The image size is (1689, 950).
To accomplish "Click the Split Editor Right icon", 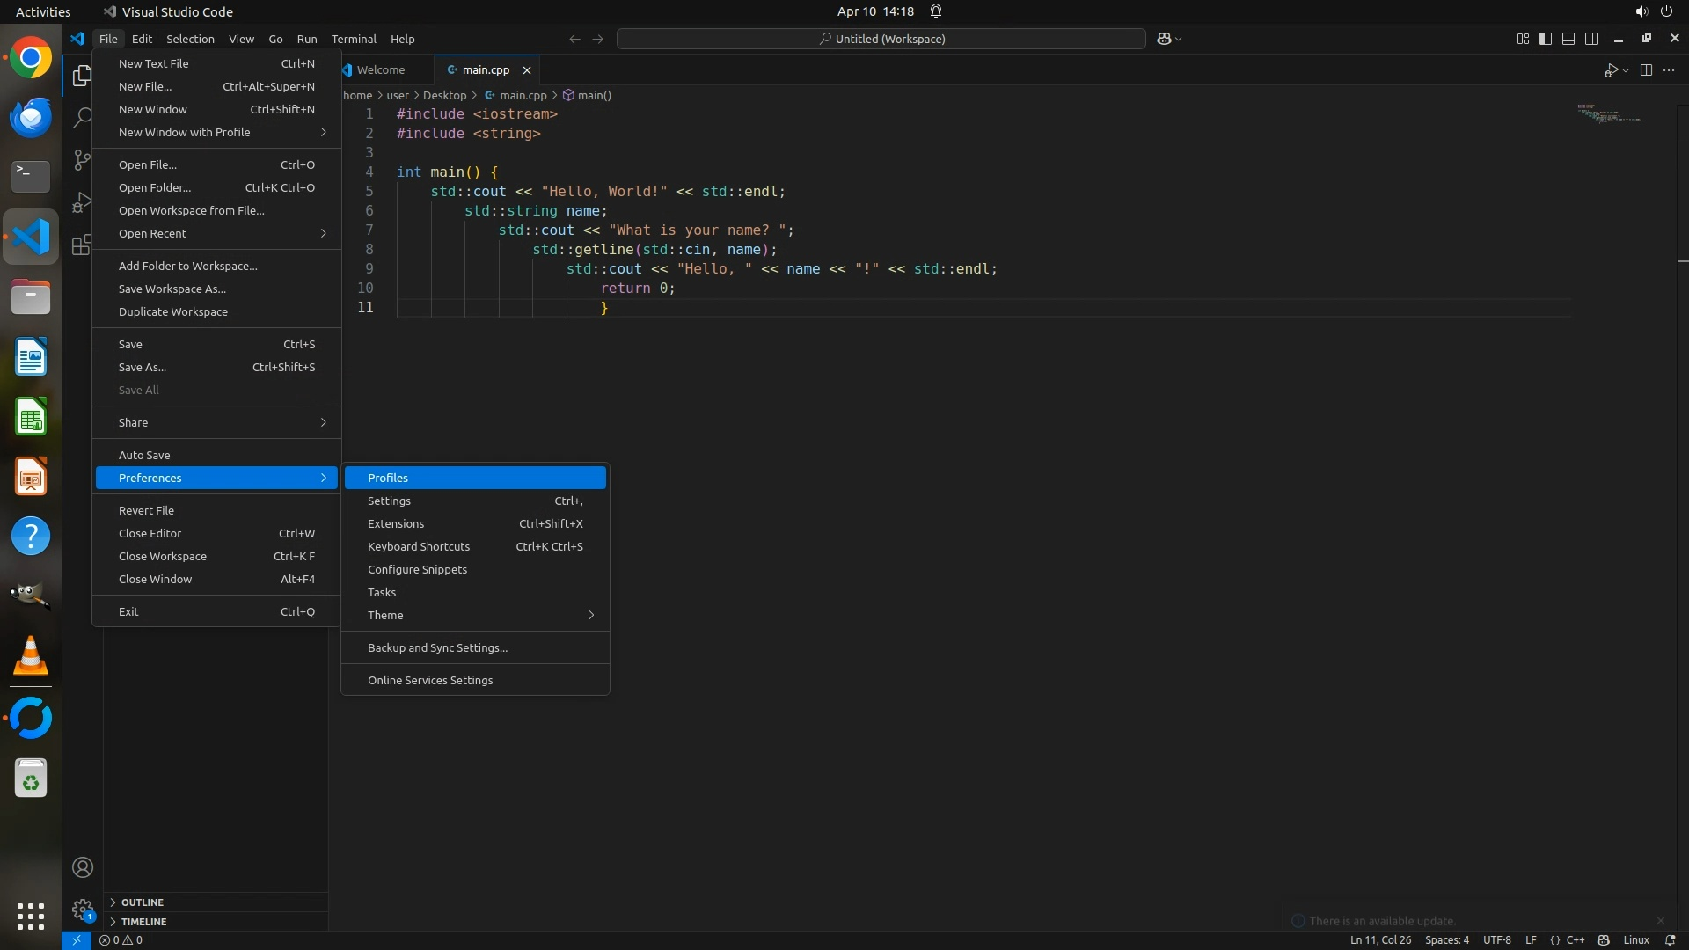I will tap(1646, 70).
